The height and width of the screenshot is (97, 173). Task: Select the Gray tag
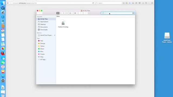[46, 57]
